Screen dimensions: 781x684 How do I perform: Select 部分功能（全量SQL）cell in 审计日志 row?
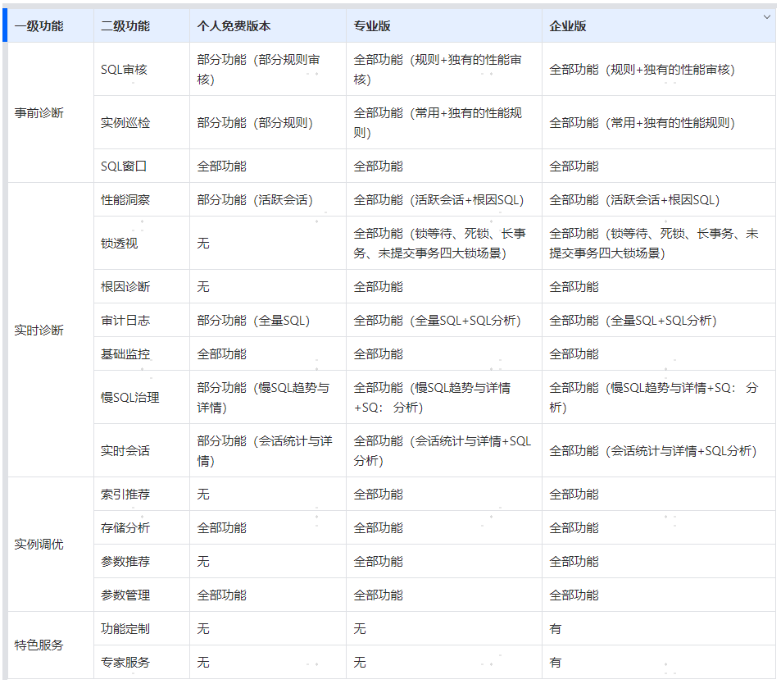(x=267, y=321)
